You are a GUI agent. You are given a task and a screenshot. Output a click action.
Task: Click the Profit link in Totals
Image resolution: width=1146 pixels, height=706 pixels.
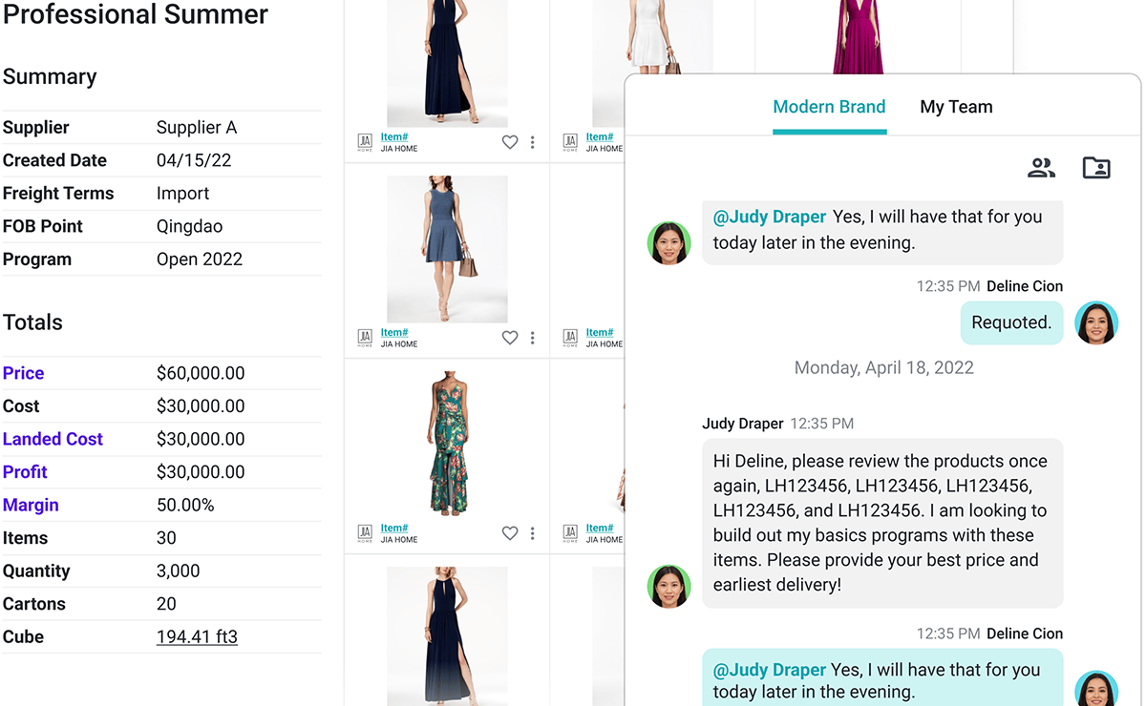tap(25, 471)
